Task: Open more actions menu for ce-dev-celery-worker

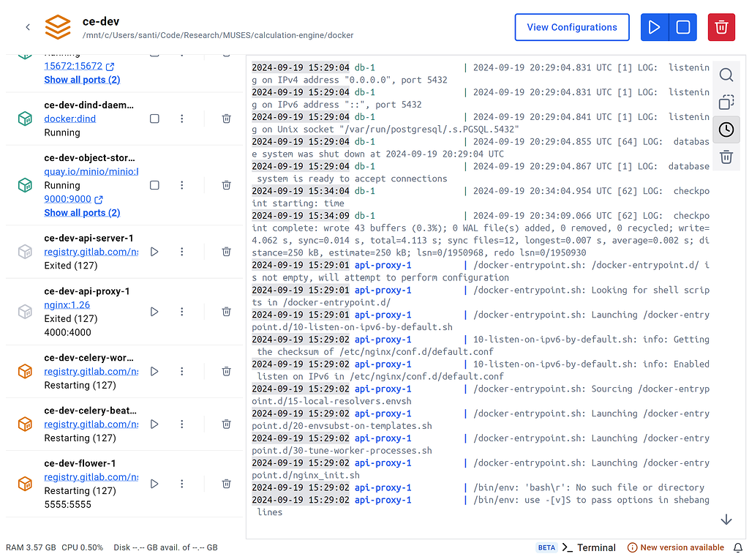Action: (182, 371)
